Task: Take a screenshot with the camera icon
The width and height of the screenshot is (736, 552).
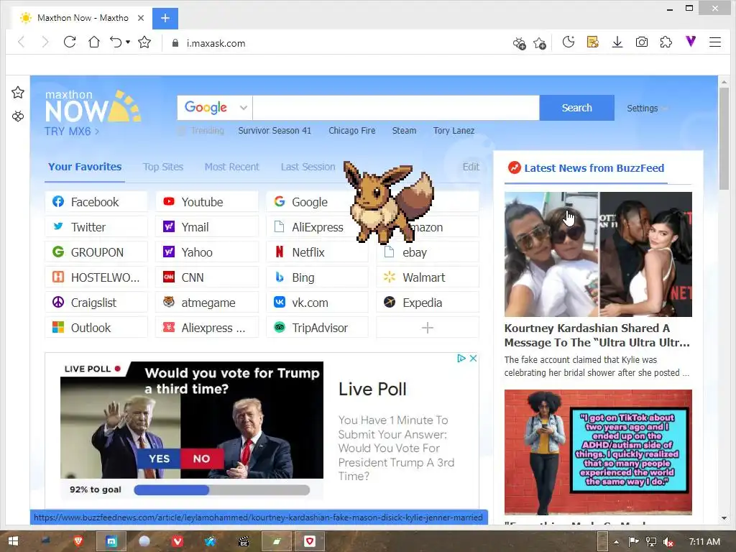Action: pyautogui.click(x=642, y=42)
